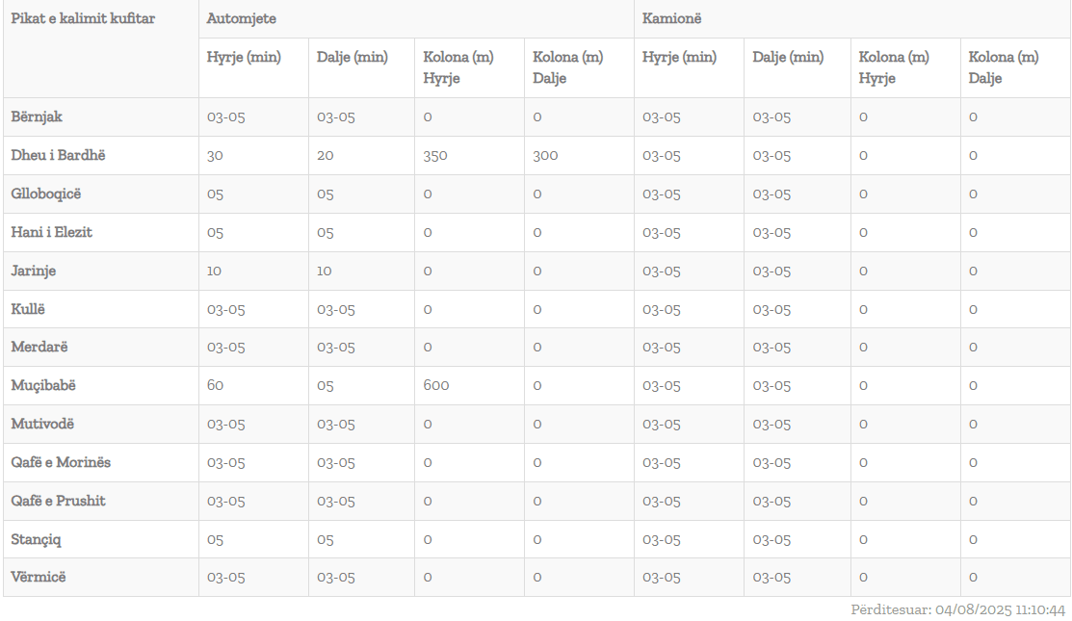
Task: Select the Qafë e Morinës row label
Action: pos(61,462)
